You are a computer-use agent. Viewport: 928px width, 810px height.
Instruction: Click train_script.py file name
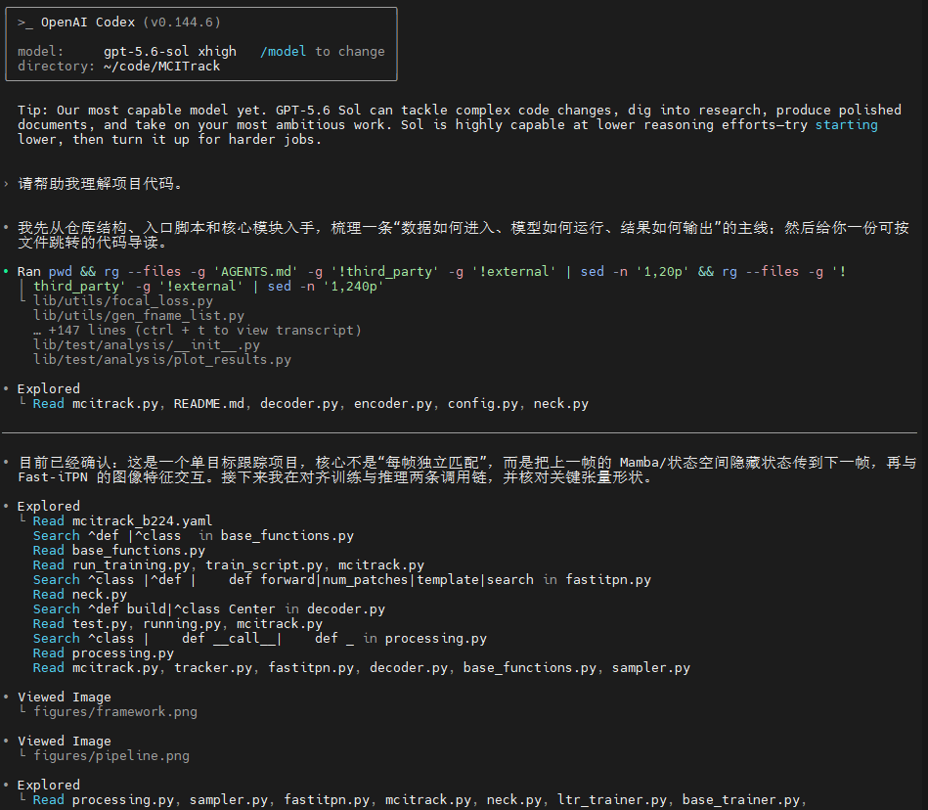[264, 564]
